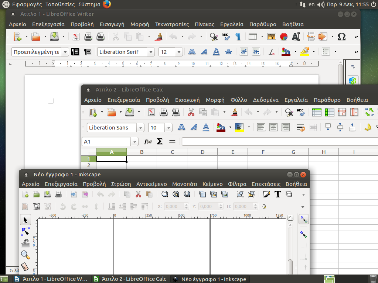This screenshot has height=283, width=378.
Task: Toggle the width/height lock in Inkscape
Action: tap(264, 207)
